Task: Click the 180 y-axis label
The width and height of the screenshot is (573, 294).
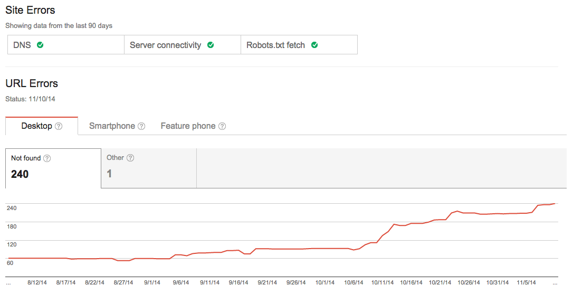Action: point(12,226)
